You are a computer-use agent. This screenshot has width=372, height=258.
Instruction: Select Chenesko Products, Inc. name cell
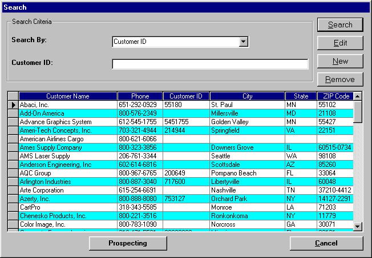tap(68, 216)
